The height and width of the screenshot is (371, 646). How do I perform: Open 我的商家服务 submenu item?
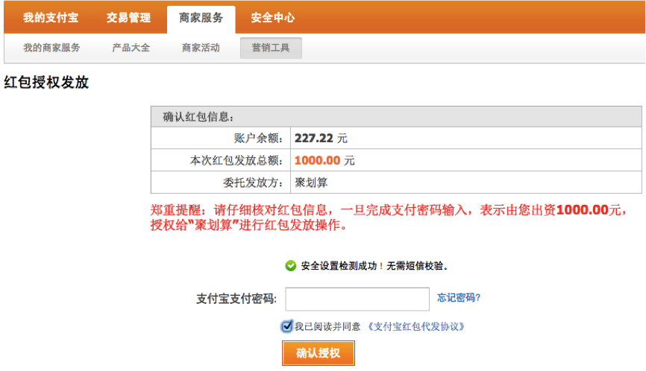point(51,48)
